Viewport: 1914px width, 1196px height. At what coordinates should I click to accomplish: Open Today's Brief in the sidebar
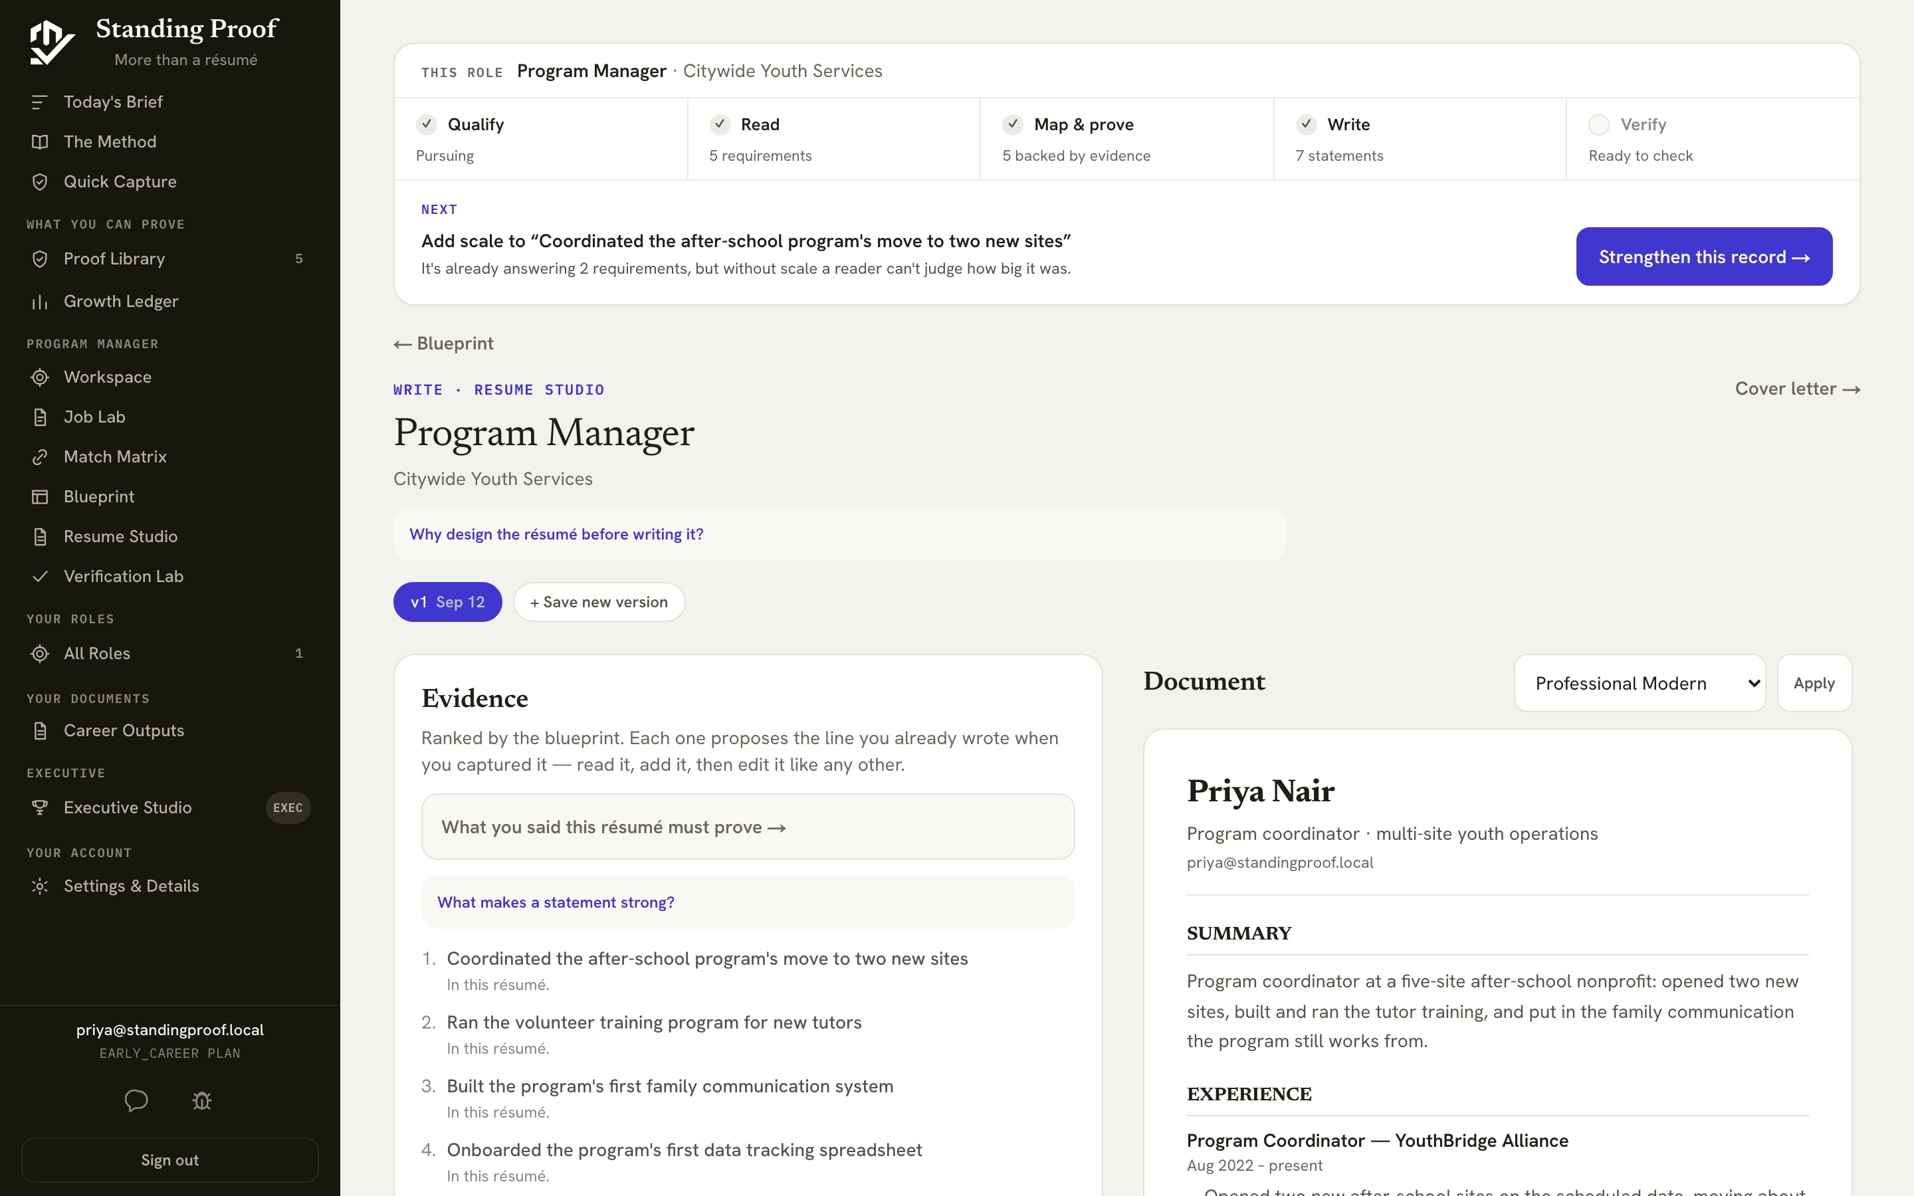coord(169,102)
